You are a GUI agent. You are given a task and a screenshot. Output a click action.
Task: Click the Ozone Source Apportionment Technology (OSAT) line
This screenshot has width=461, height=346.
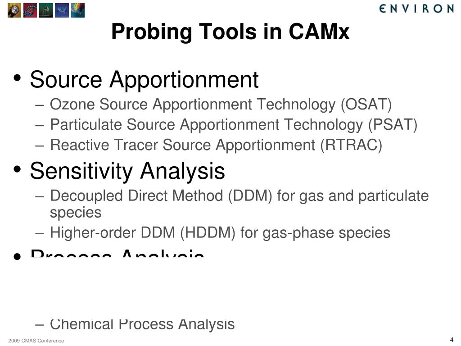221,105
